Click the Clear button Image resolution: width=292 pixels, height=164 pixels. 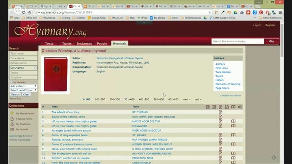click(26, 94)
